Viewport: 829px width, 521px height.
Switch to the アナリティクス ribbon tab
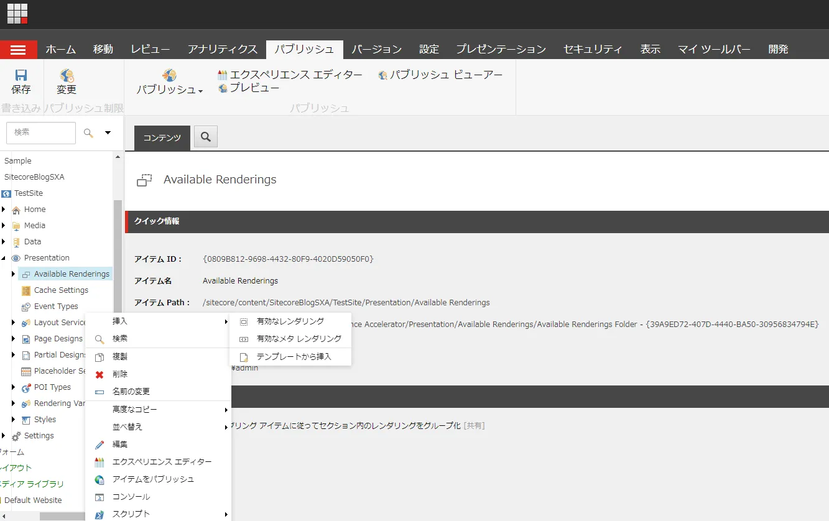tap(223, 50)
